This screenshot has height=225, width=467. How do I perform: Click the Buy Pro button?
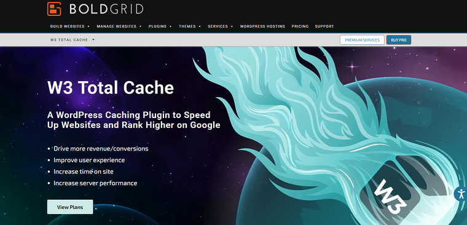pos(399,40)
